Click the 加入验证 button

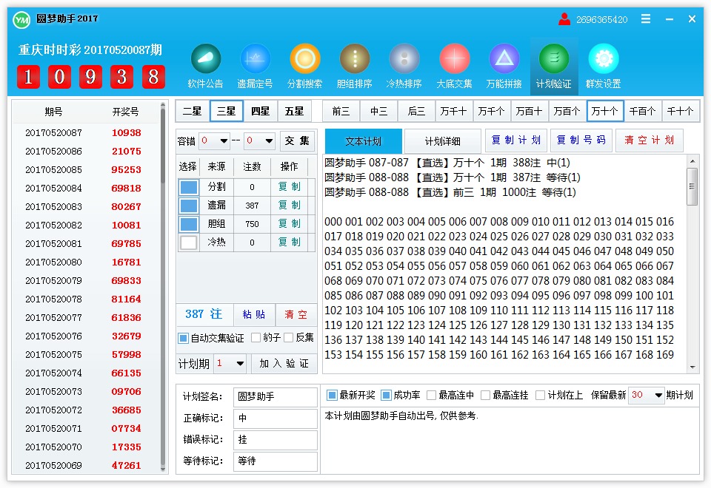coord(284,364)
